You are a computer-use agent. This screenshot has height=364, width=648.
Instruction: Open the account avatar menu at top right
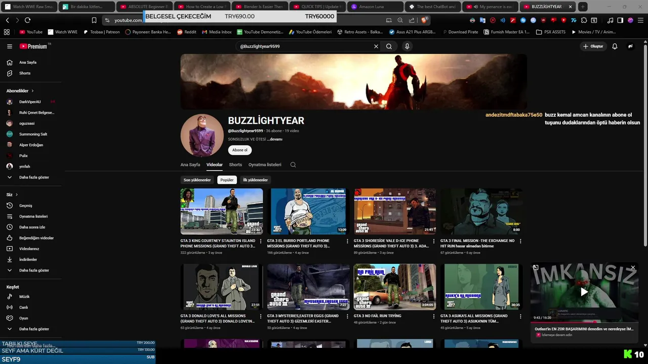pyautogui.click(x=630, y=46)
